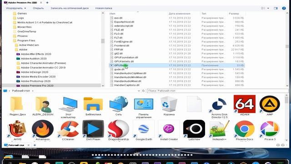Click Записать на оптический диск
The image size is (291, 164).
point(70,8)
